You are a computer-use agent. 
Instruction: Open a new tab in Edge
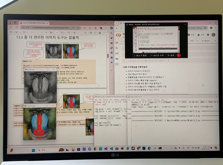tap(52, 23)
